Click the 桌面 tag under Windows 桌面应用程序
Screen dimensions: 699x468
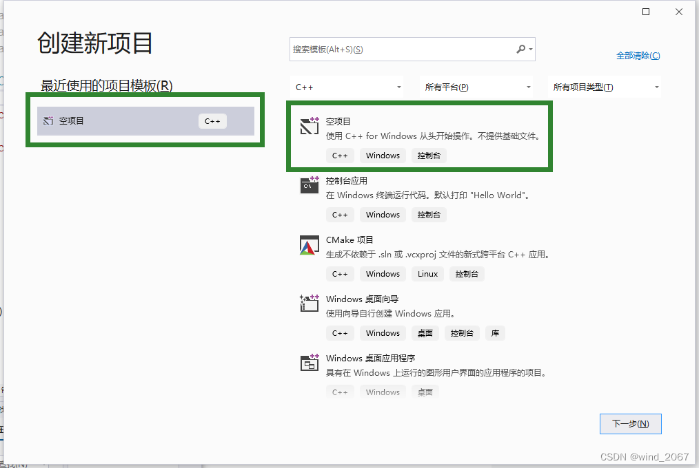click(x=425, y=392)
